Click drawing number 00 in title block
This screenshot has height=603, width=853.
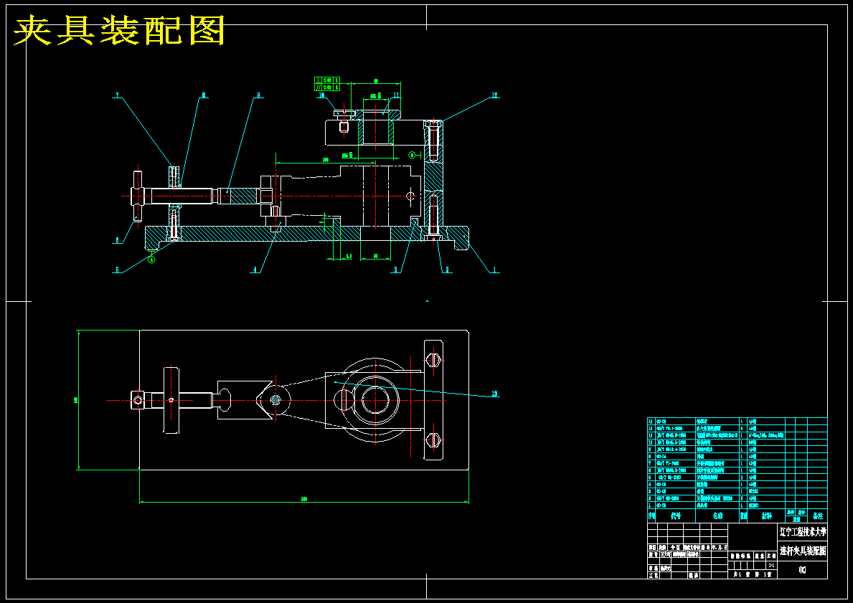pyautogui.click(x=802, y=570)
